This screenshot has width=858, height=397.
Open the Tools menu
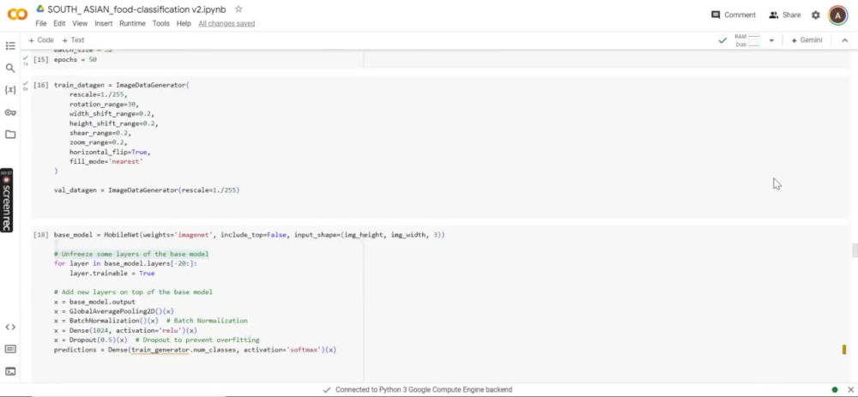pos(161,23)
